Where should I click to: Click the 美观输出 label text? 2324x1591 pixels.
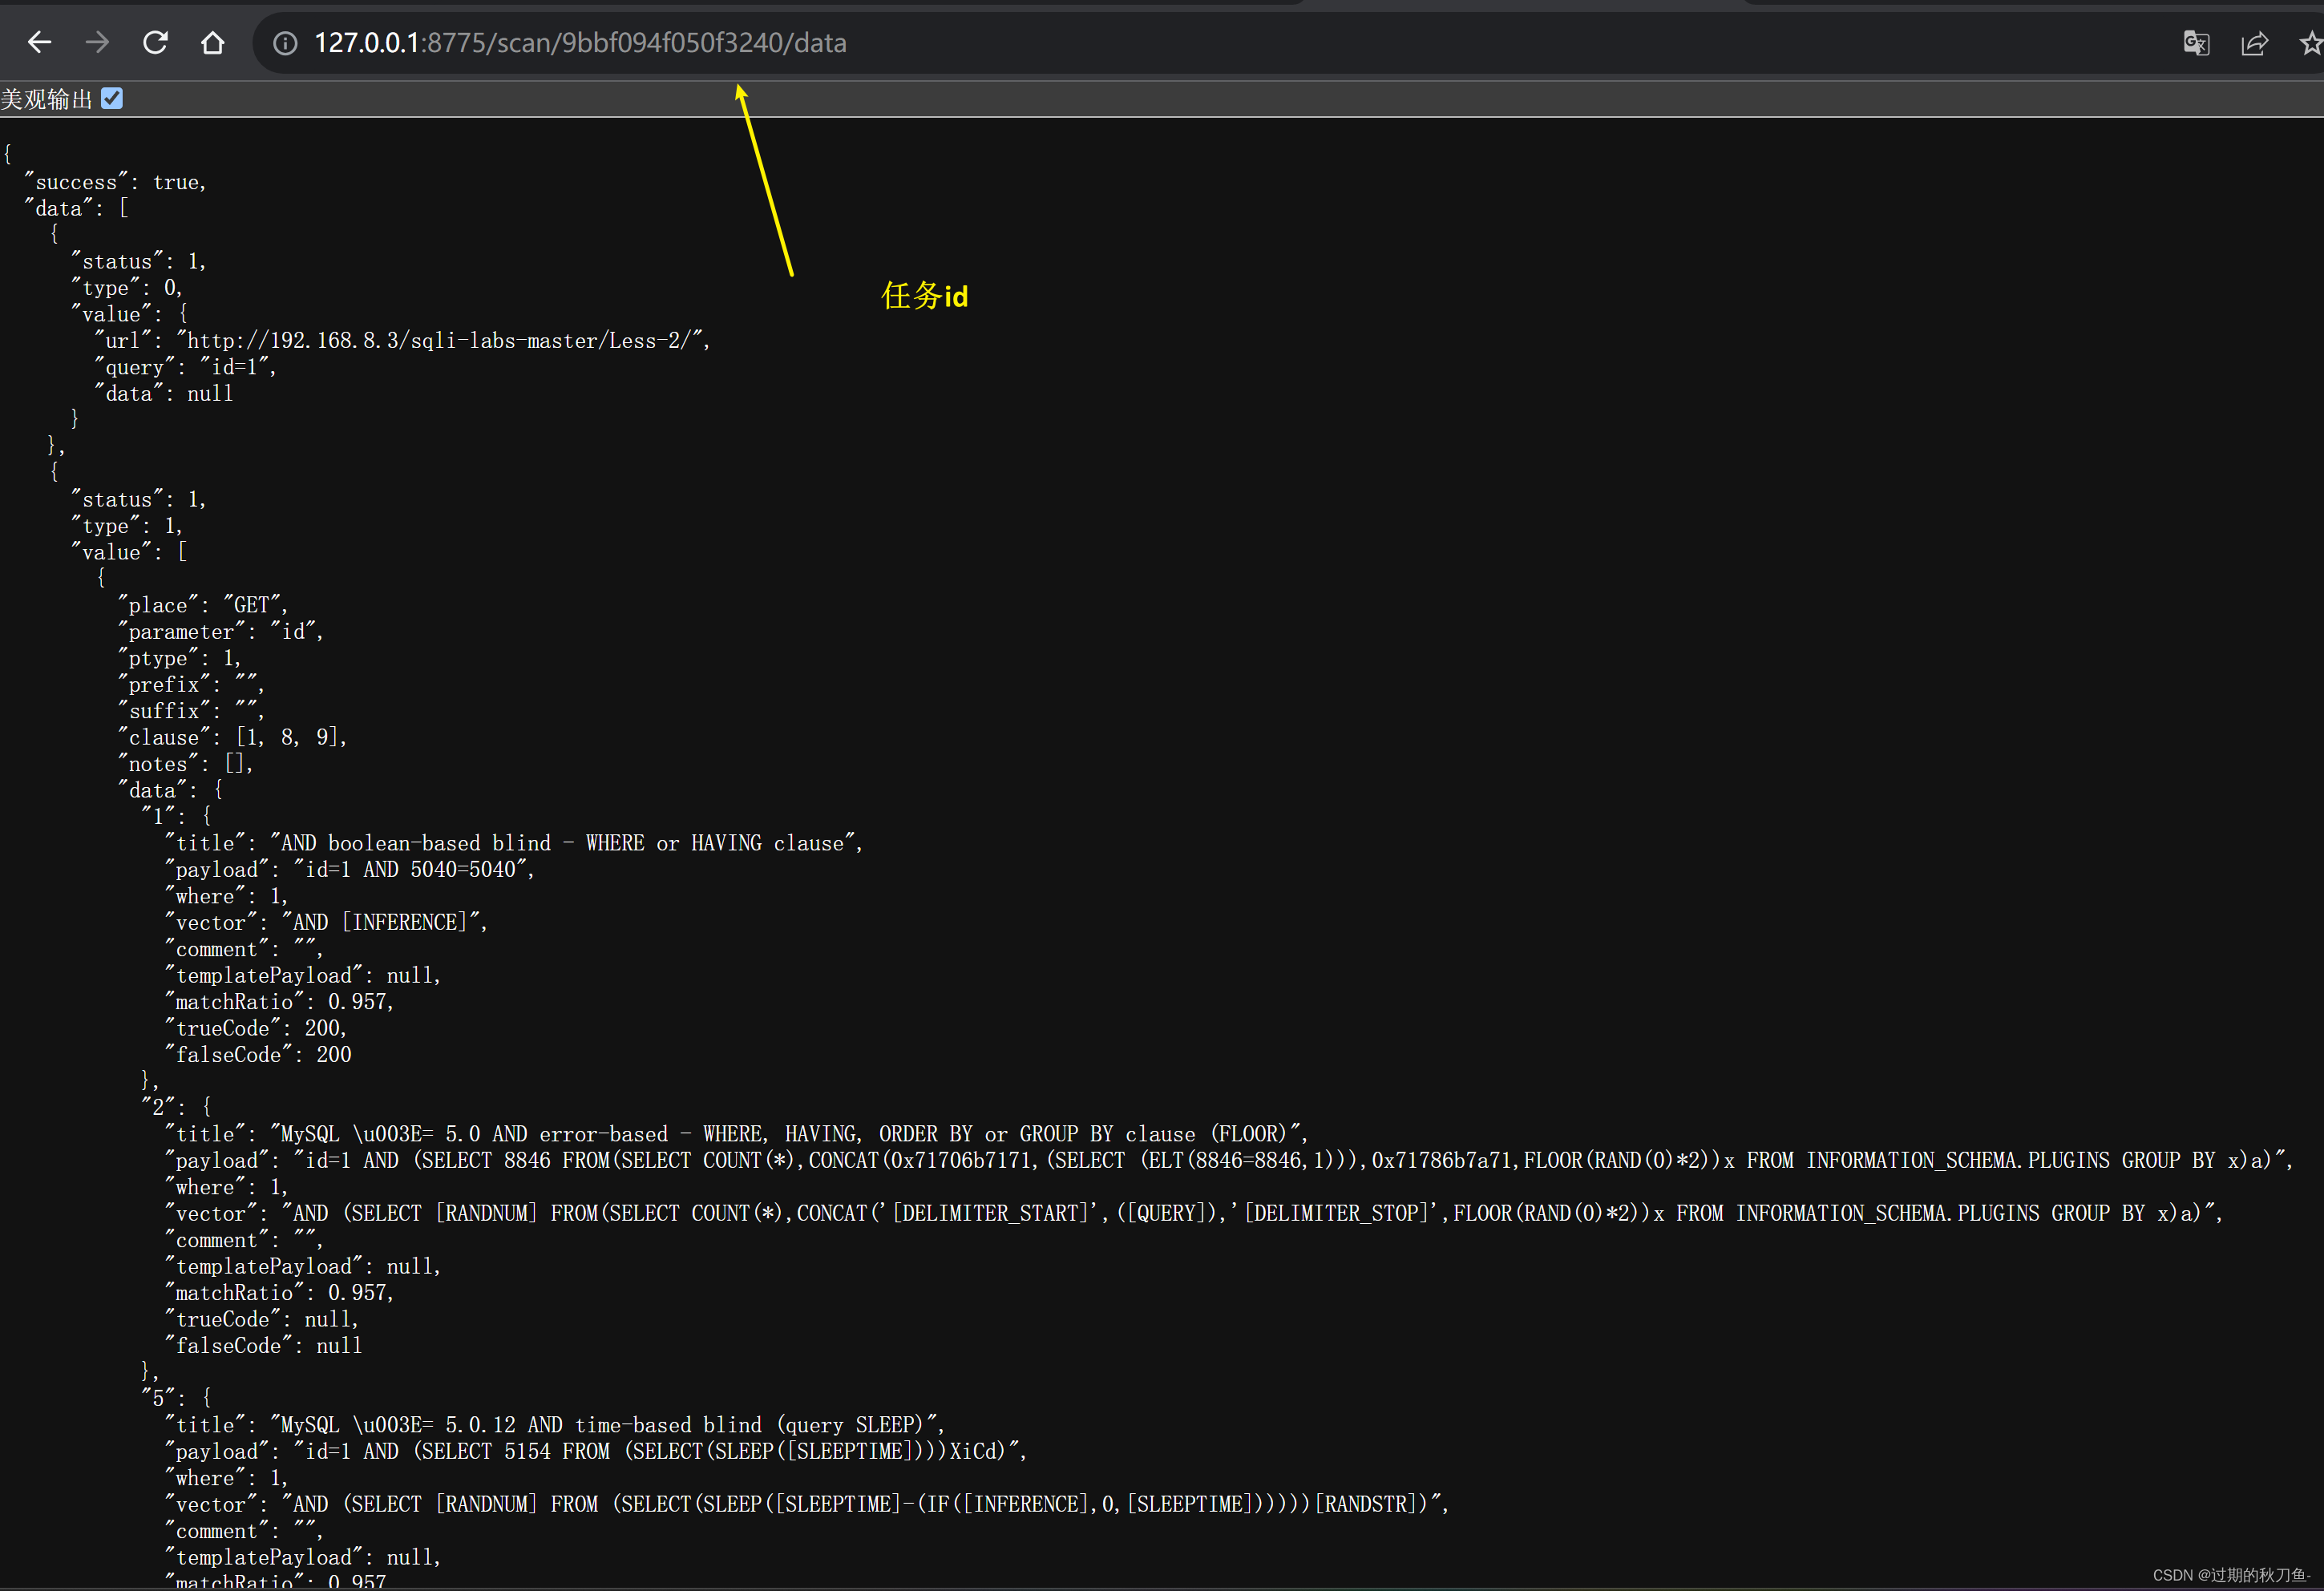[x=46, y=99]
